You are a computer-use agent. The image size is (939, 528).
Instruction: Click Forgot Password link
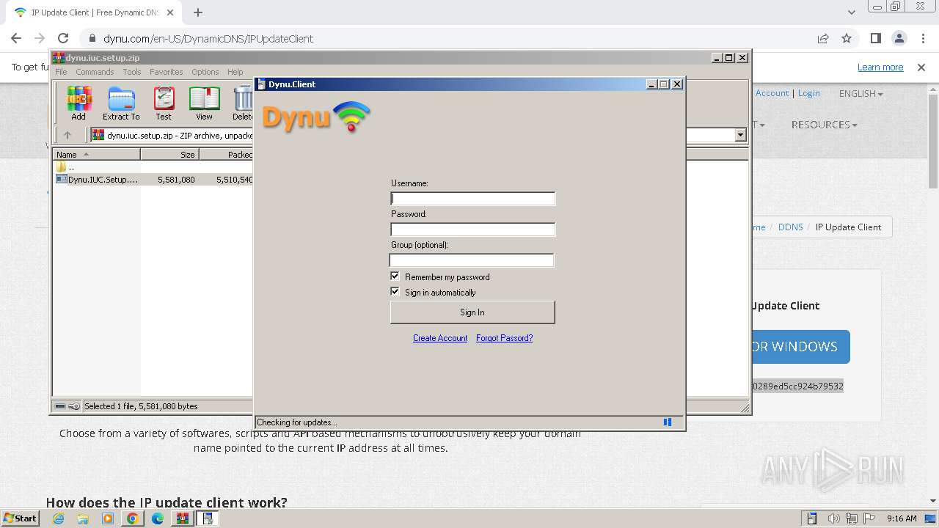(505, 338)
